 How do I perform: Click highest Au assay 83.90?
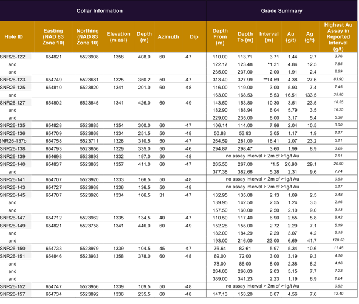point(338,79)
